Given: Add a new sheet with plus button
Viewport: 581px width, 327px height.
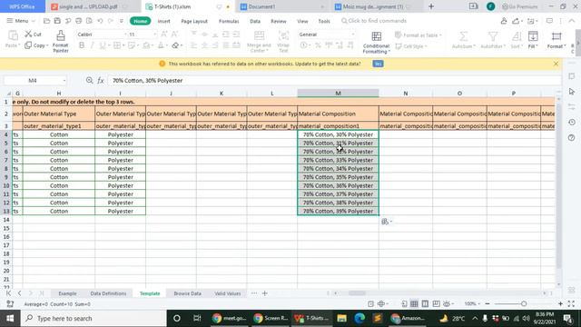Looking at the screenshot, I should coord(264,293).
